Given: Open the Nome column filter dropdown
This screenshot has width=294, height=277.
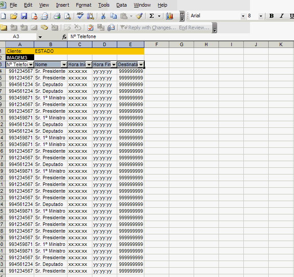Looking at the screenshot, I should (x=64, y=65).
